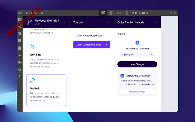
Task: Open the CMS database icon
Action: pyautogui.click(x=19, y=48)
